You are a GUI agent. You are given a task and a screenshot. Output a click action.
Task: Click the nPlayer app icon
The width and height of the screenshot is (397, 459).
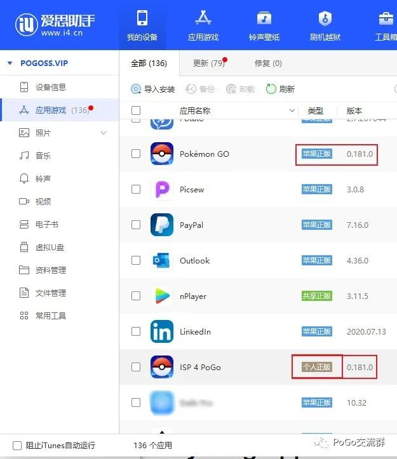click(162, 296)
